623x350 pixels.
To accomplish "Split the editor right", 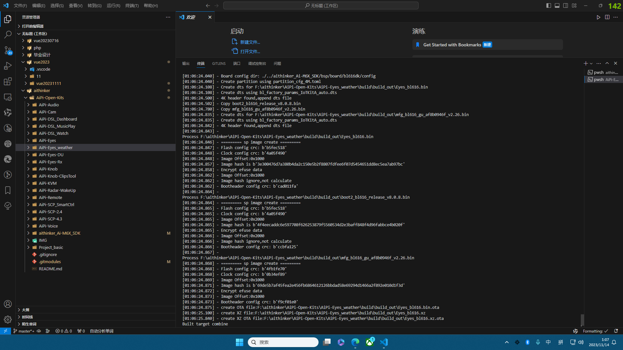I will click(607, 17).
